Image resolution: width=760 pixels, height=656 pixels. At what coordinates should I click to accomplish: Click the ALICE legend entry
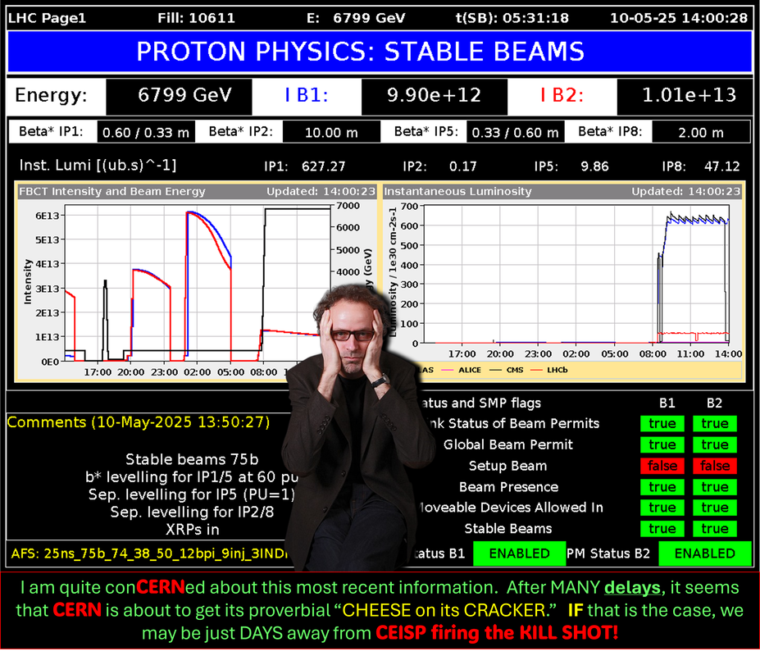click(462, 370)
